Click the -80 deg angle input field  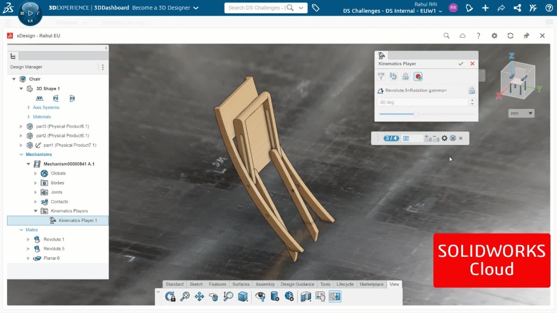pos(423,102)
